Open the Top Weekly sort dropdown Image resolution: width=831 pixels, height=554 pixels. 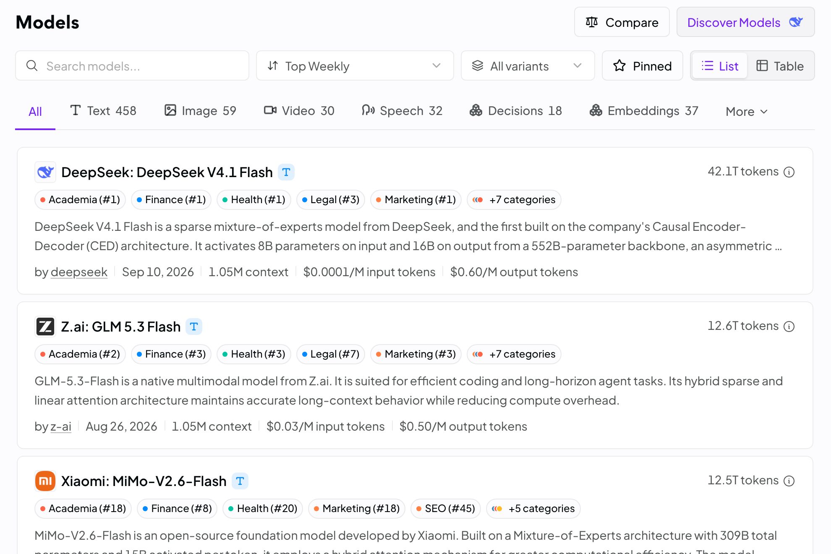tap(355, 66)
